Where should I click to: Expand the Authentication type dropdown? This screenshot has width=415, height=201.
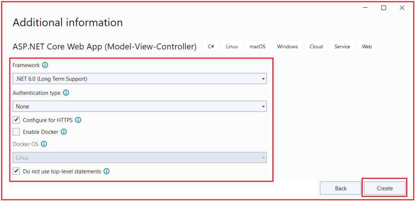pyautogui.click(x=139, y=106)
